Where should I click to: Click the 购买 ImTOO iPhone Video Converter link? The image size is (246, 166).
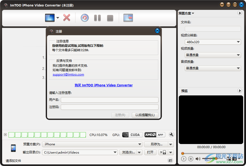(x=104, y=85)
